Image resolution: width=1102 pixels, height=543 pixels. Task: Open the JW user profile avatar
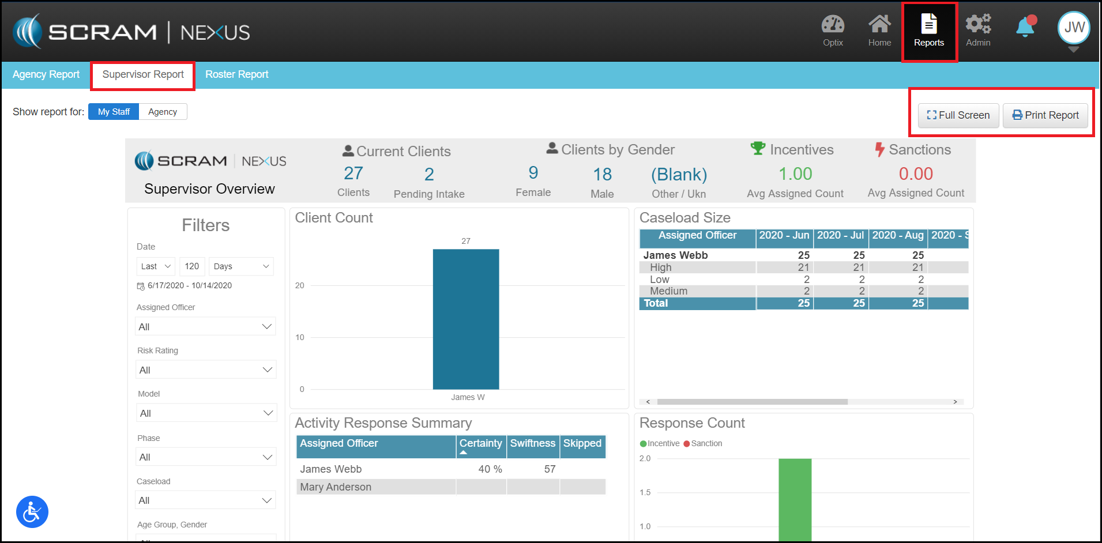click(x=1073, y=28)
